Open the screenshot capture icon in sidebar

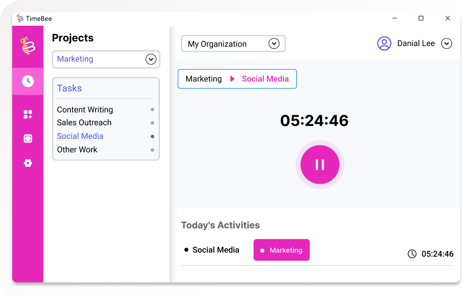28,138
